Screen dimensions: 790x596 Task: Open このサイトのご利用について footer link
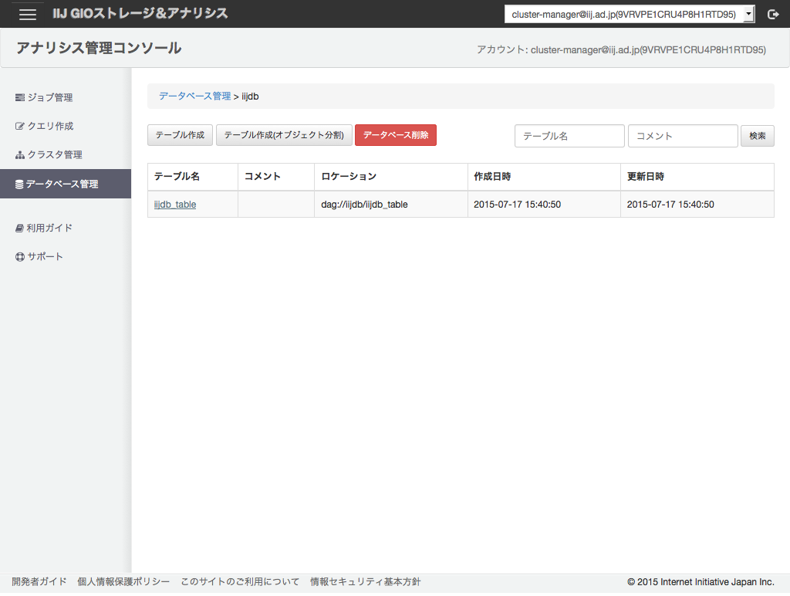[240, 582]
